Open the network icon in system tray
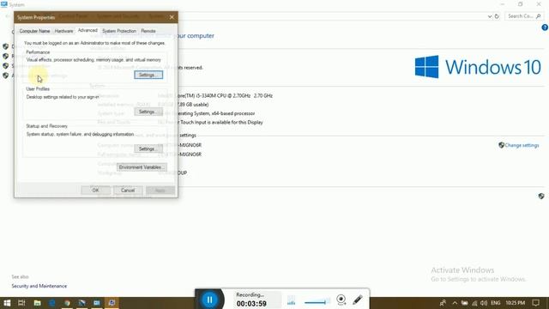The height and width of the screenshot is (309, 549). coord(474,303)
